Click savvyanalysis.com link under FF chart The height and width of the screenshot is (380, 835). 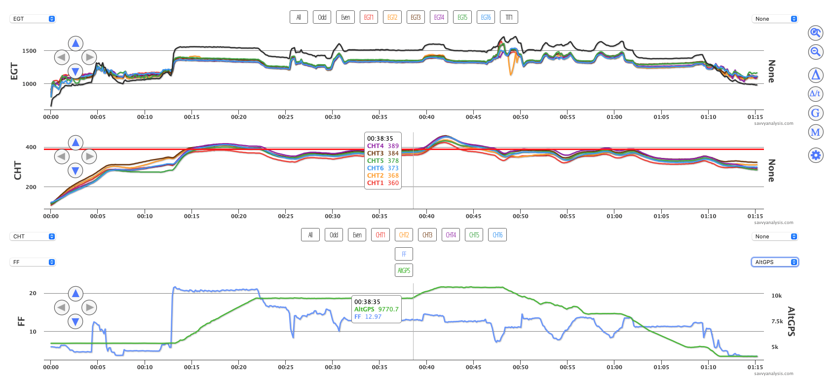774,374
